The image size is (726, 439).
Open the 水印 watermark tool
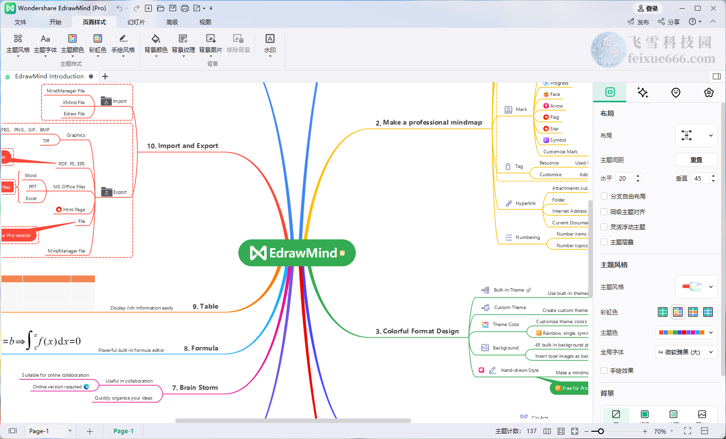pyautogui.click(x=270, y=45)
